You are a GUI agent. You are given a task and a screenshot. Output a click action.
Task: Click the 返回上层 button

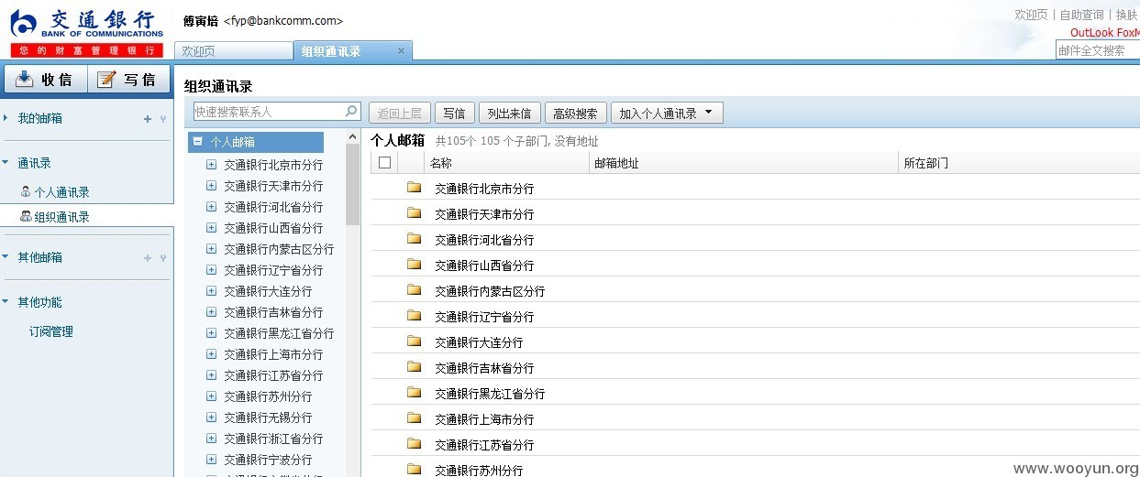click(x=400, y=114)
